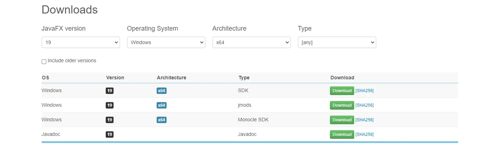This screenshot has width=493, height=148.
Task: Click the x64 badge in SDK row
Action: point(162,91)
